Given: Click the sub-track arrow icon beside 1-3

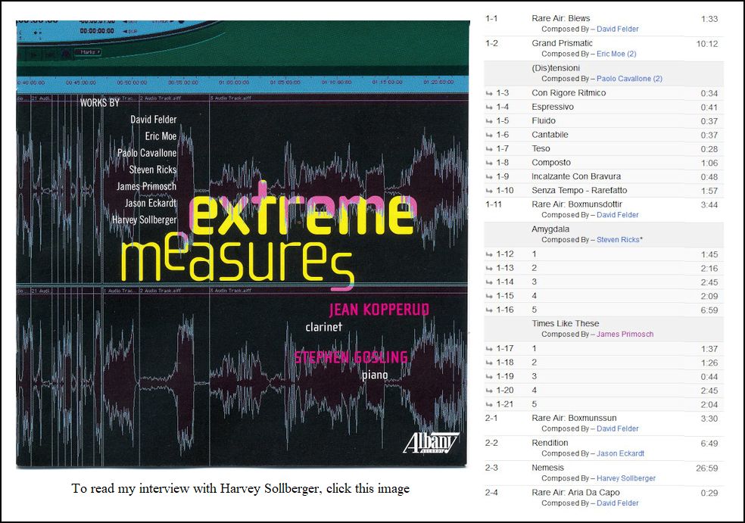Looking at the screenshot, I should (489, 94).
